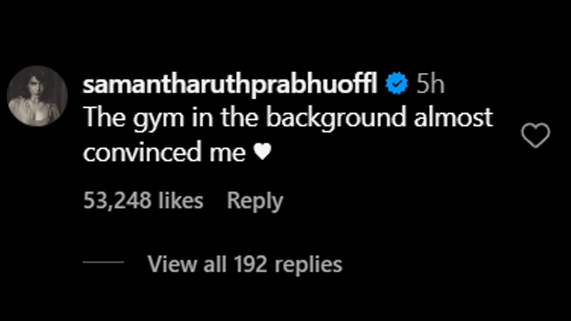
Task: Open the samantharuthprabhuoffl profile username
Action: (x=230, y=86)
